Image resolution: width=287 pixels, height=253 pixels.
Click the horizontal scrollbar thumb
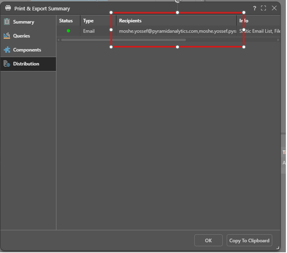(124, 40)
